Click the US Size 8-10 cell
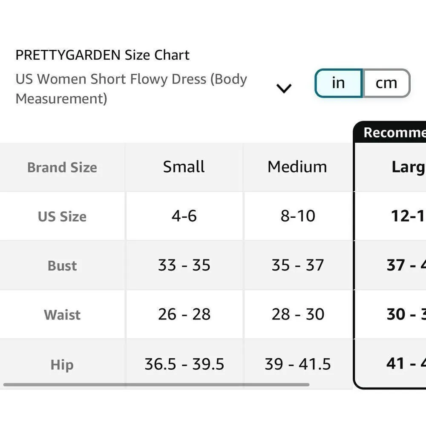This screenshot has width=426, height=426. (297, 216)
